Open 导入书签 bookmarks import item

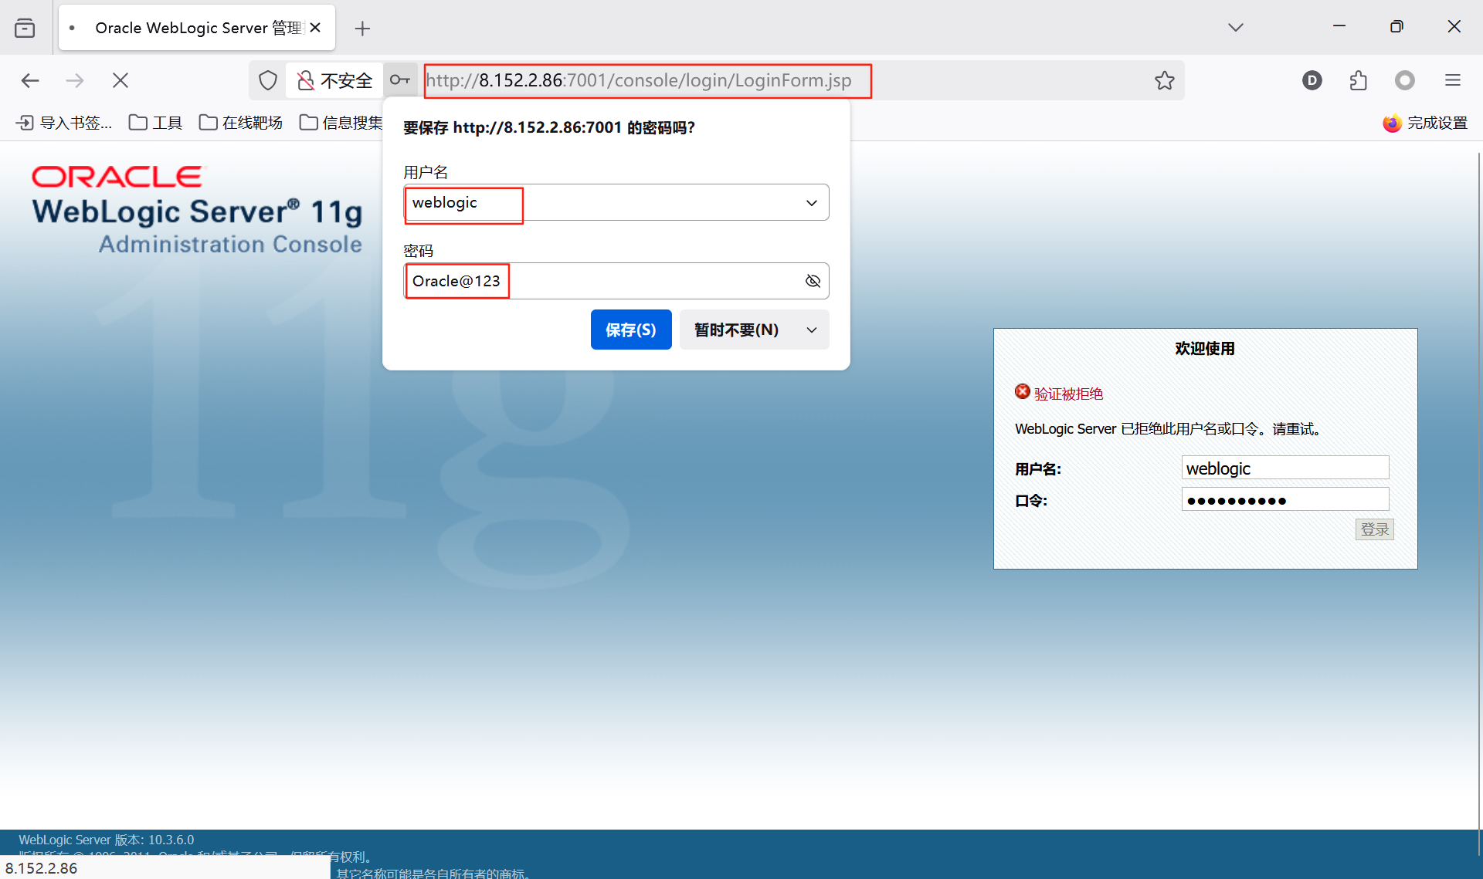tap(64, 123)
